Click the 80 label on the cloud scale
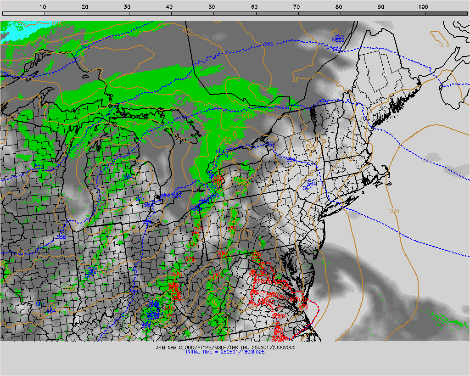Screen dimensions: 470x376 (339, 7)
